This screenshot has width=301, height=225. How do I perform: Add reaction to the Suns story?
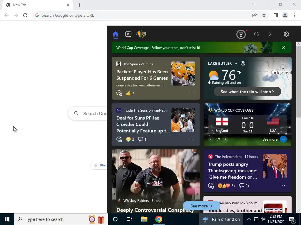(x=119, y=139)
